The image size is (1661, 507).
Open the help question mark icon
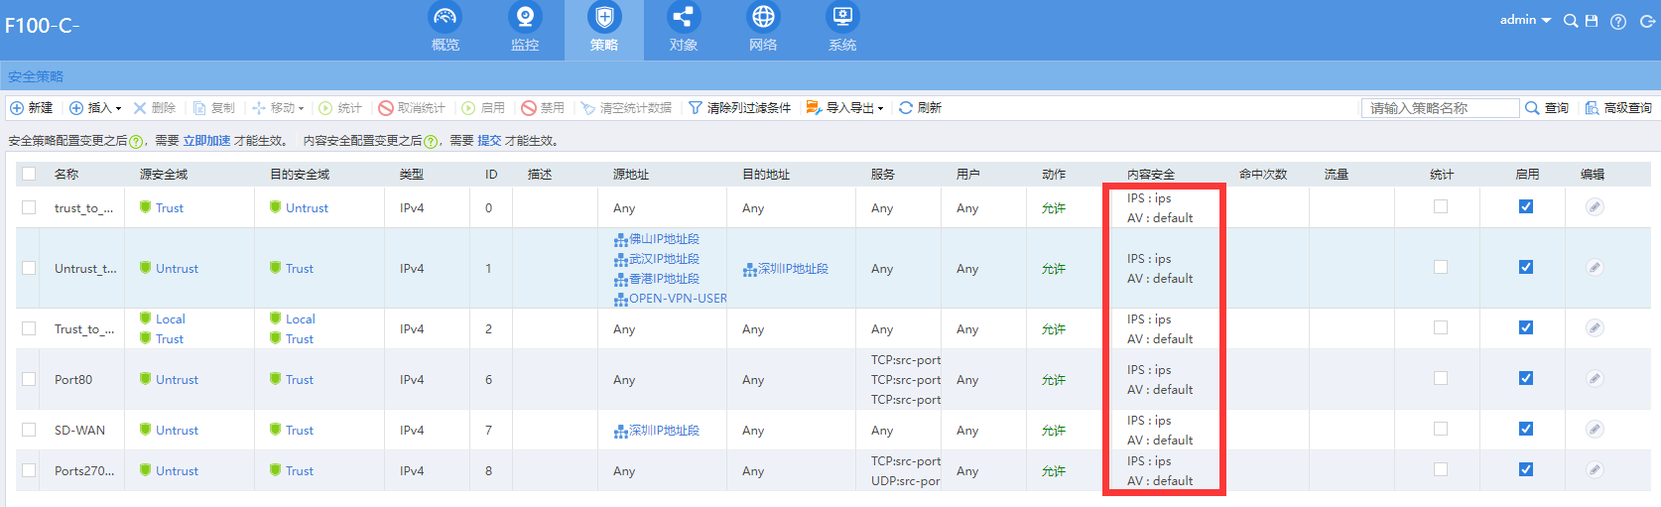tap(1618, 22)
